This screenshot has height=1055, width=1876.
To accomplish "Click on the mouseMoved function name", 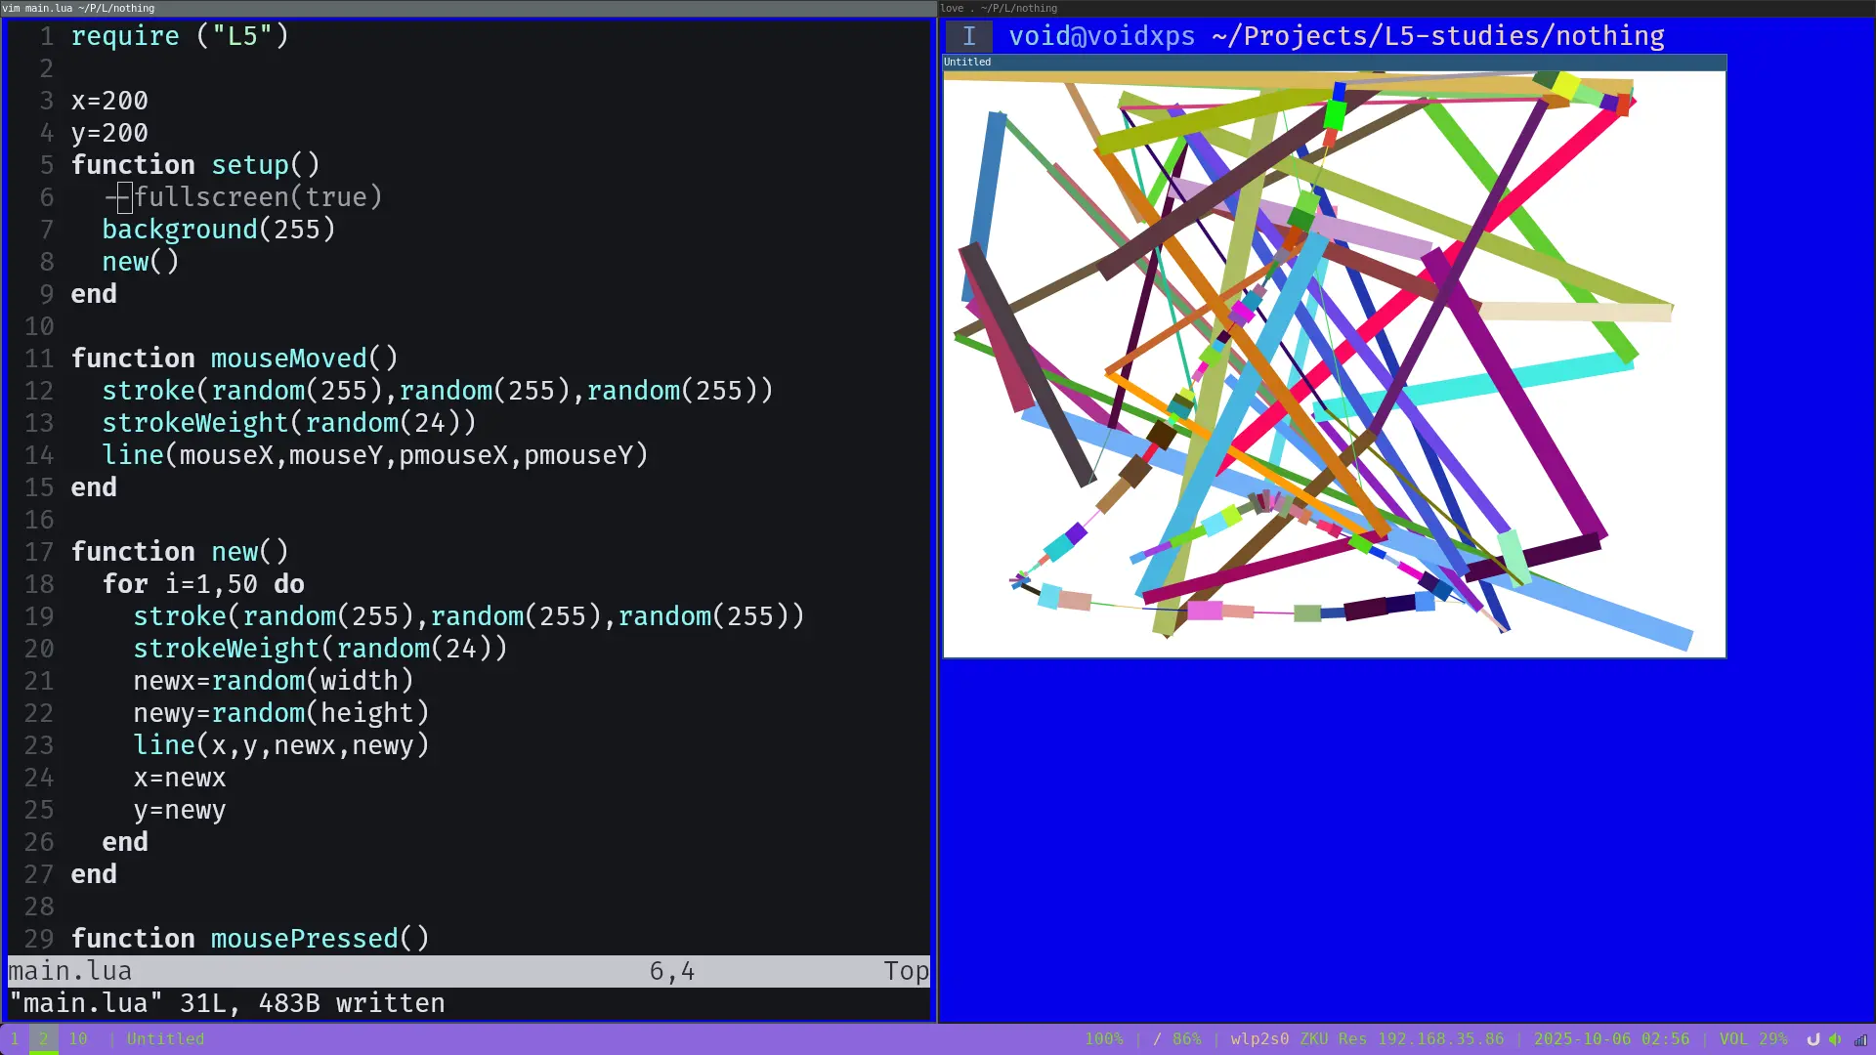I will (288, 359).
